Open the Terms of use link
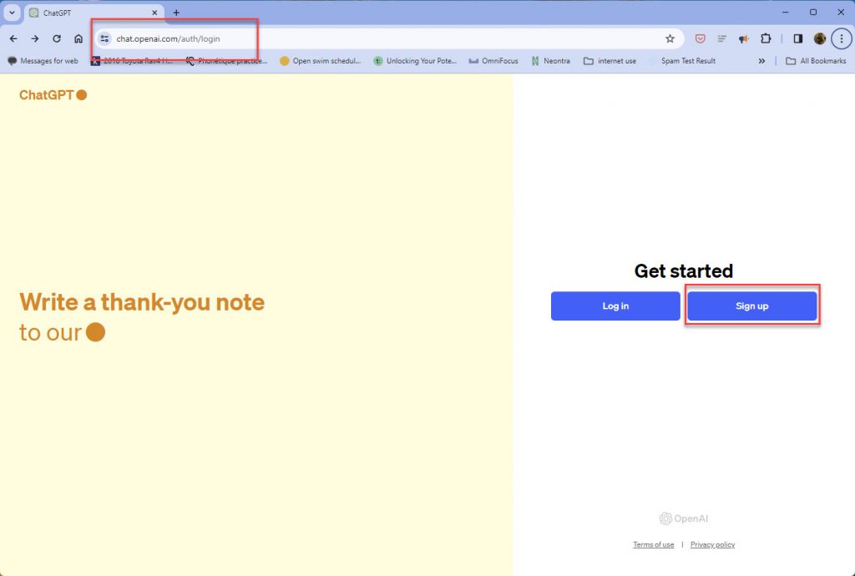 tap(653, 544)
